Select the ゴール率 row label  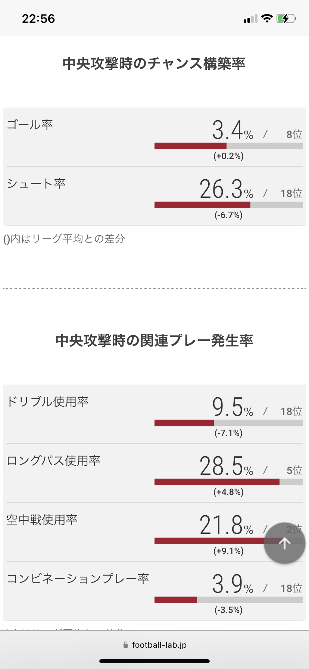(30, 124)
